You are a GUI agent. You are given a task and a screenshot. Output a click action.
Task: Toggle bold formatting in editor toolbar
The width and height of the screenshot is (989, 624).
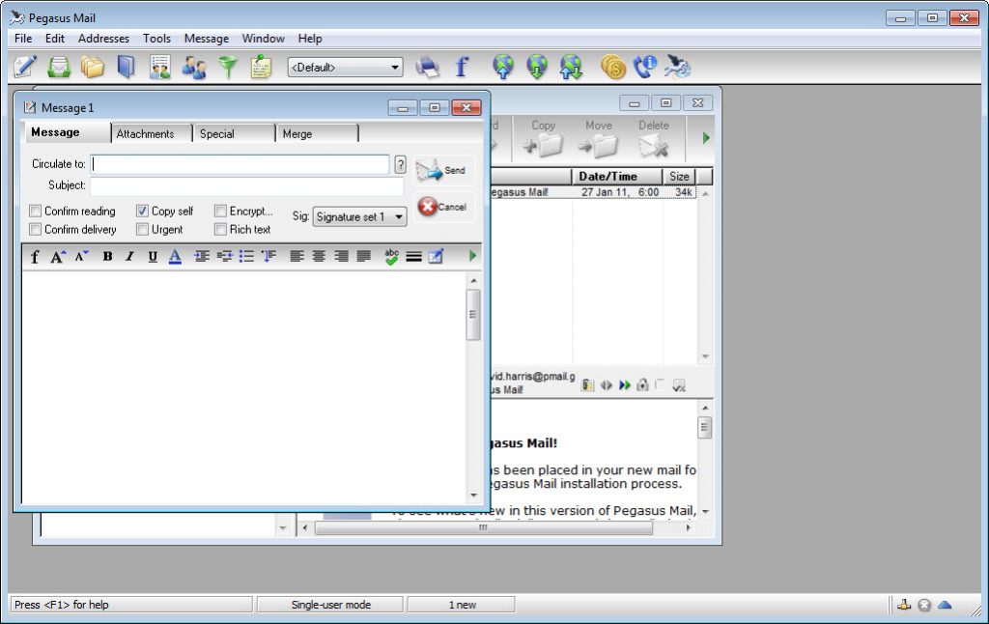(x=107, y=256)
